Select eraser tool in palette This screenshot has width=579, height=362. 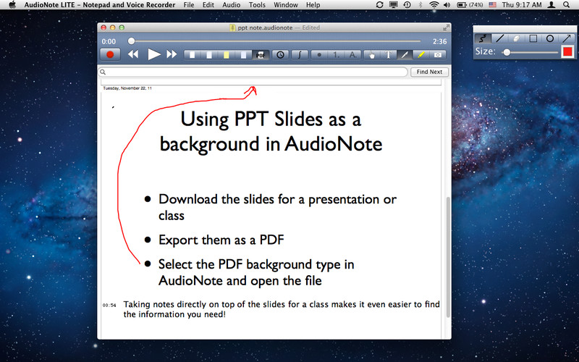coord(517,38)
